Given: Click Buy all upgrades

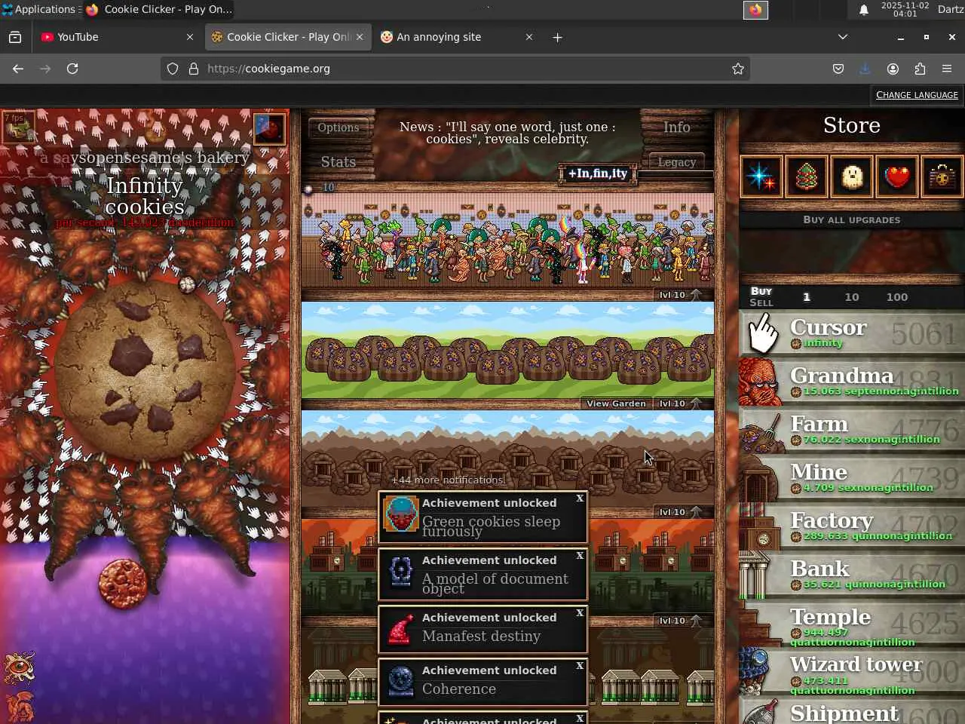Looking at the screenshot, I should tap(852, 219).
